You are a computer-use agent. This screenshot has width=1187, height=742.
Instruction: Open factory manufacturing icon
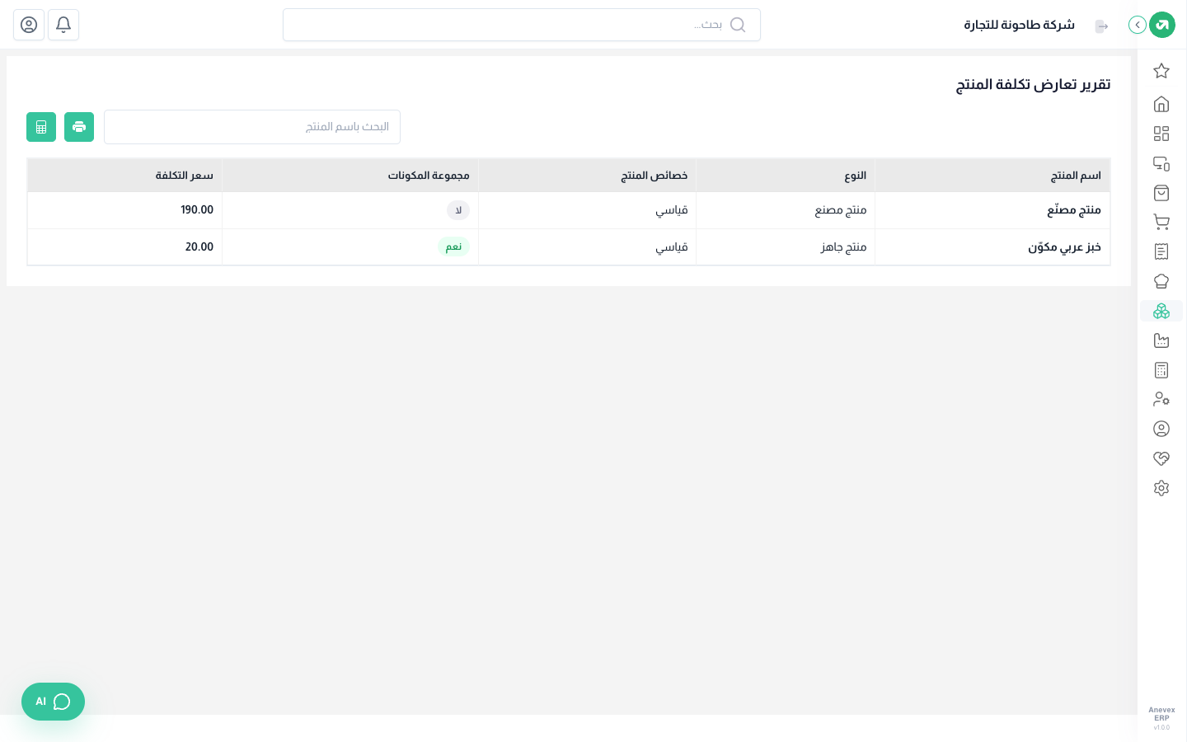[x=1161, y=340]
